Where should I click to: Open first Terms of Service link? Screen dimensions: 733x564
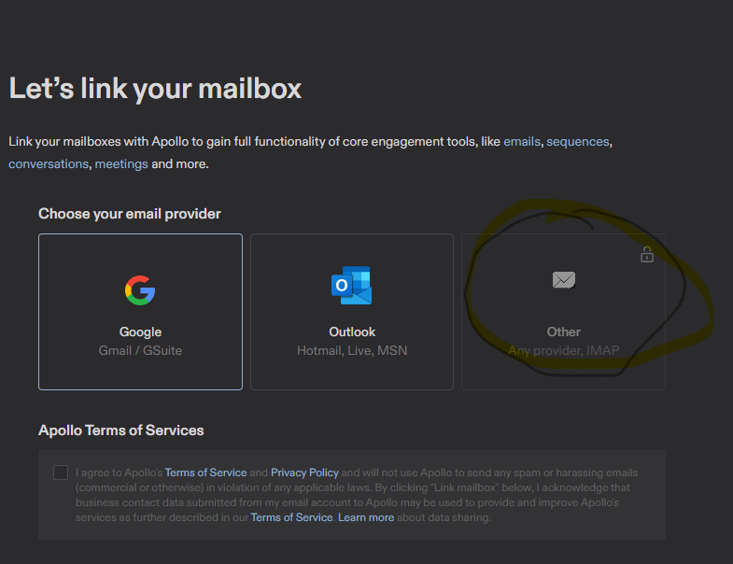coord(205,472)
